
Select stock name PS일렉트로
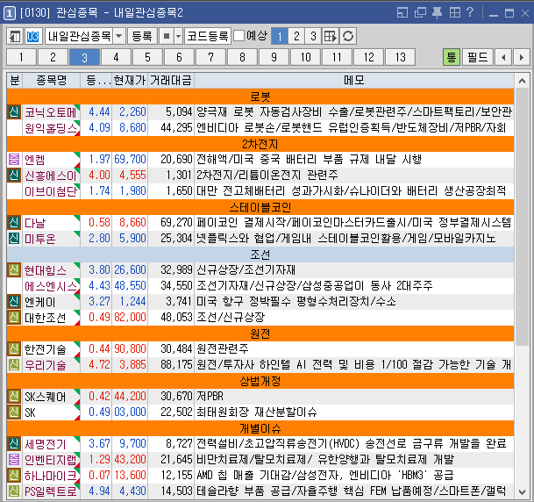50,491
